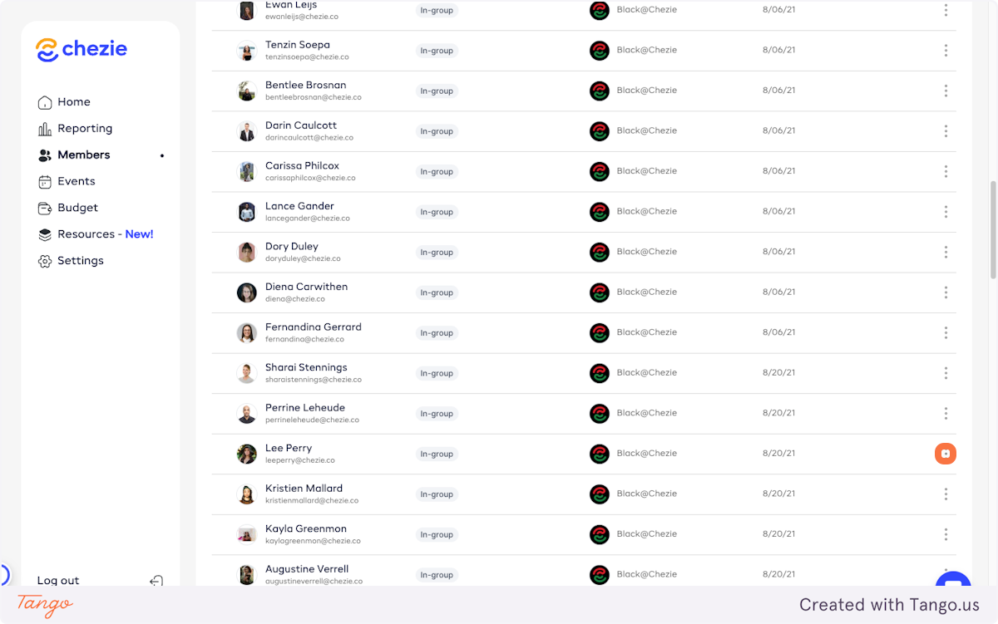
Task: Click the Budget wallet icon
Action: coord(45,208)
